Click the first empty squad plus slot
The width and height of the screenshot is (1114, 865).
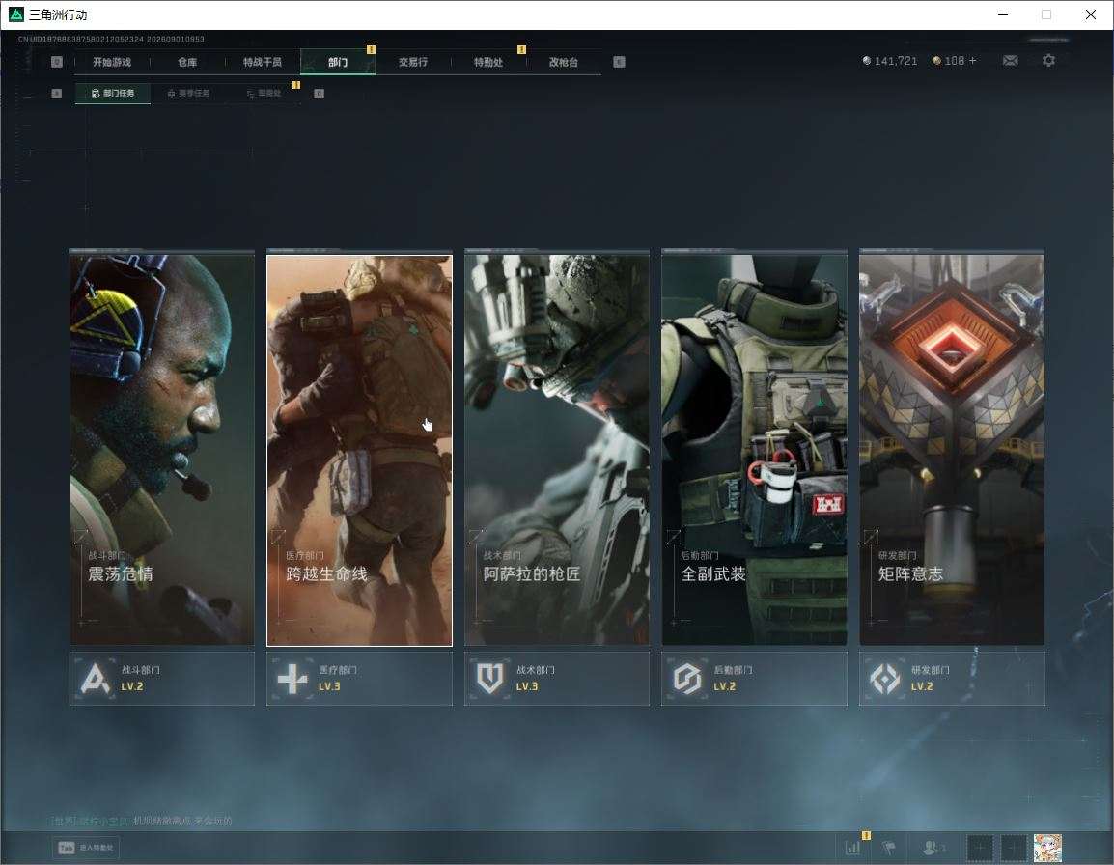980,848
